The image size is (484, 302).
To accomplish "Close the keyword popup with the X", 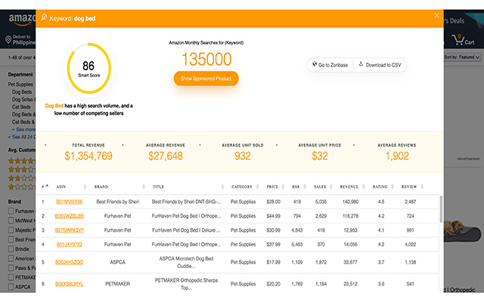I will click(437, 15).
